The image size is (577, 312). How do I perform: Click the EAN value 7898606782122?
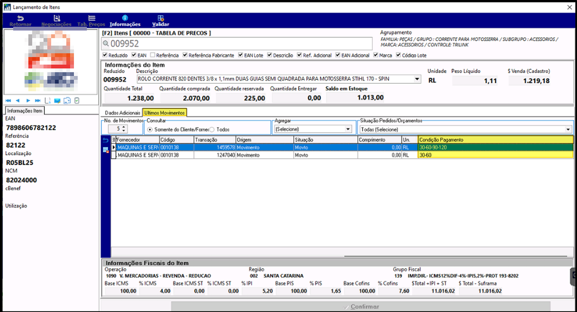coord(31,128)
